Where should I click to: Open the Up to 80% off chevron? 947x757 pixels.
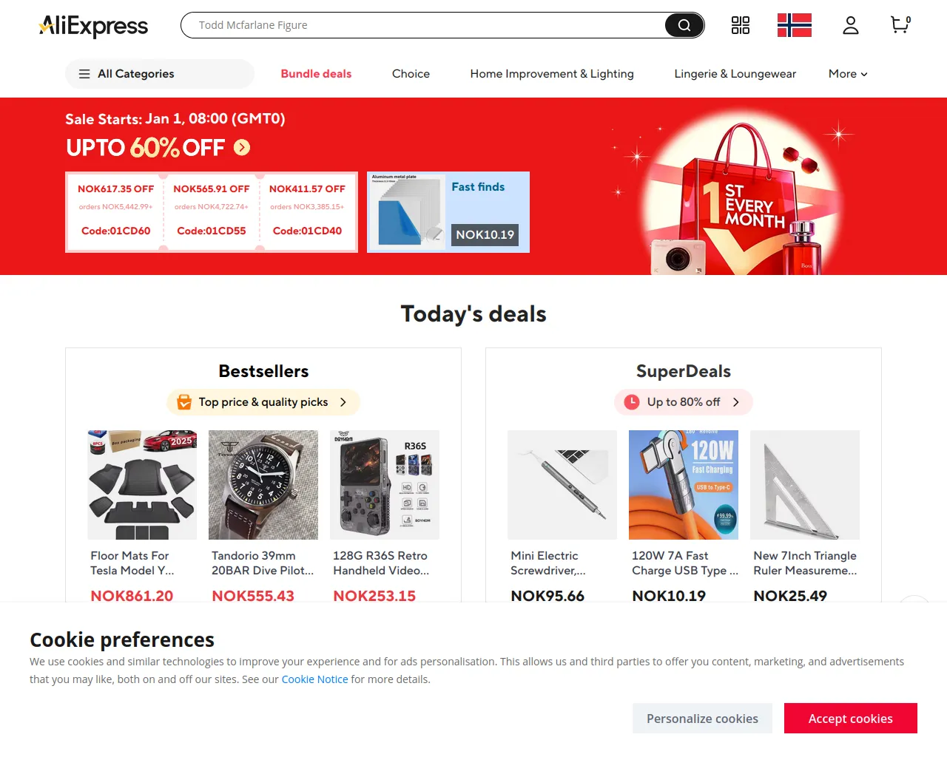tap(735, 402)
